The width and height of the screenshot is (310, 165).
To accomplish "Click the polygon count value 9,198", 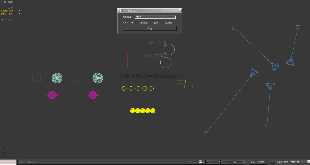I will point(11,11).
